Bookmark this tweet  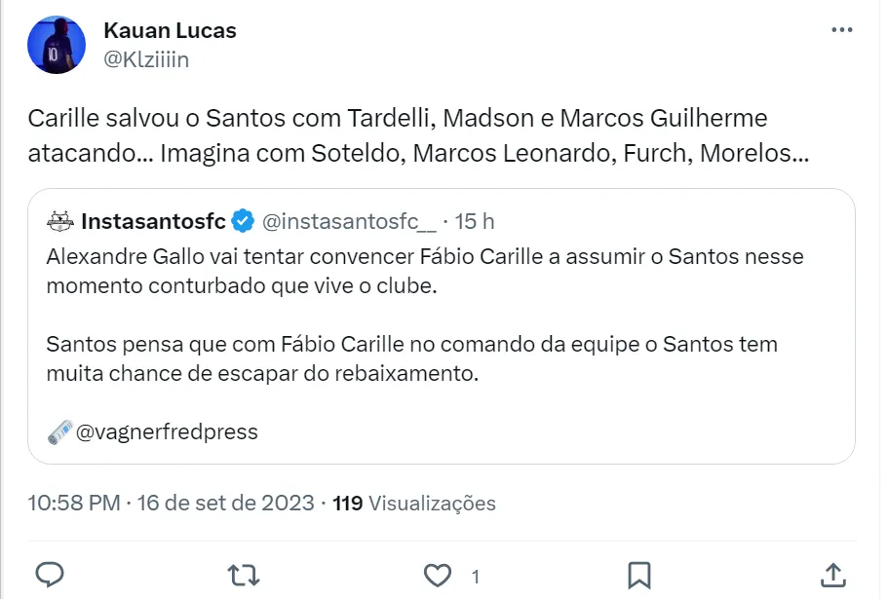[639, 574]
